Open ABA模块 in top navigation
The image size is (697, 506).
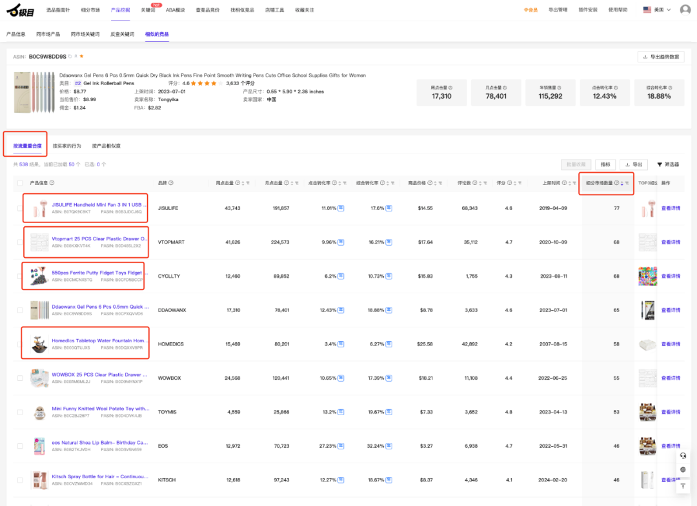[x=175, y=10]
